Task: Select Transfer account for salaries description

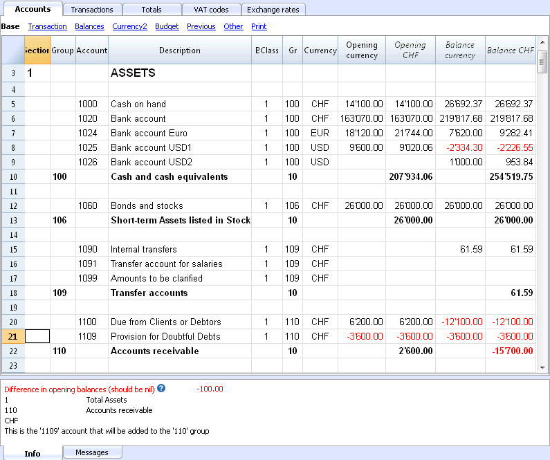Action: (180, 264)
